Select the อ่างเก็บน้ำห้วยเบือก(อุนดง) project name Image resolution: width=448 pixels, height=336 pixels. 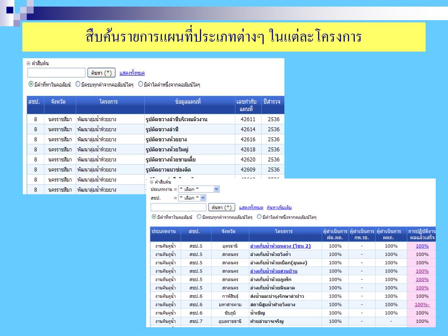coord(279,262)
